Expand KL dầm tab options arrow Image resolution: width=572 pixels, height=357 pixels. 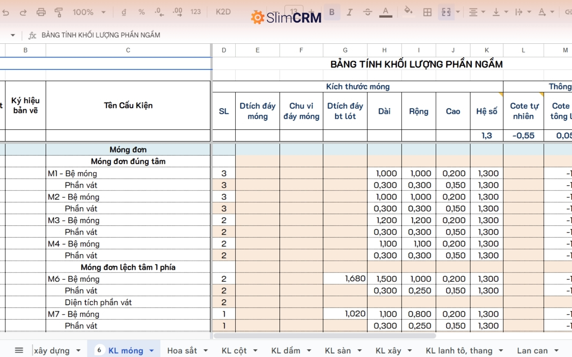point(309,350)
